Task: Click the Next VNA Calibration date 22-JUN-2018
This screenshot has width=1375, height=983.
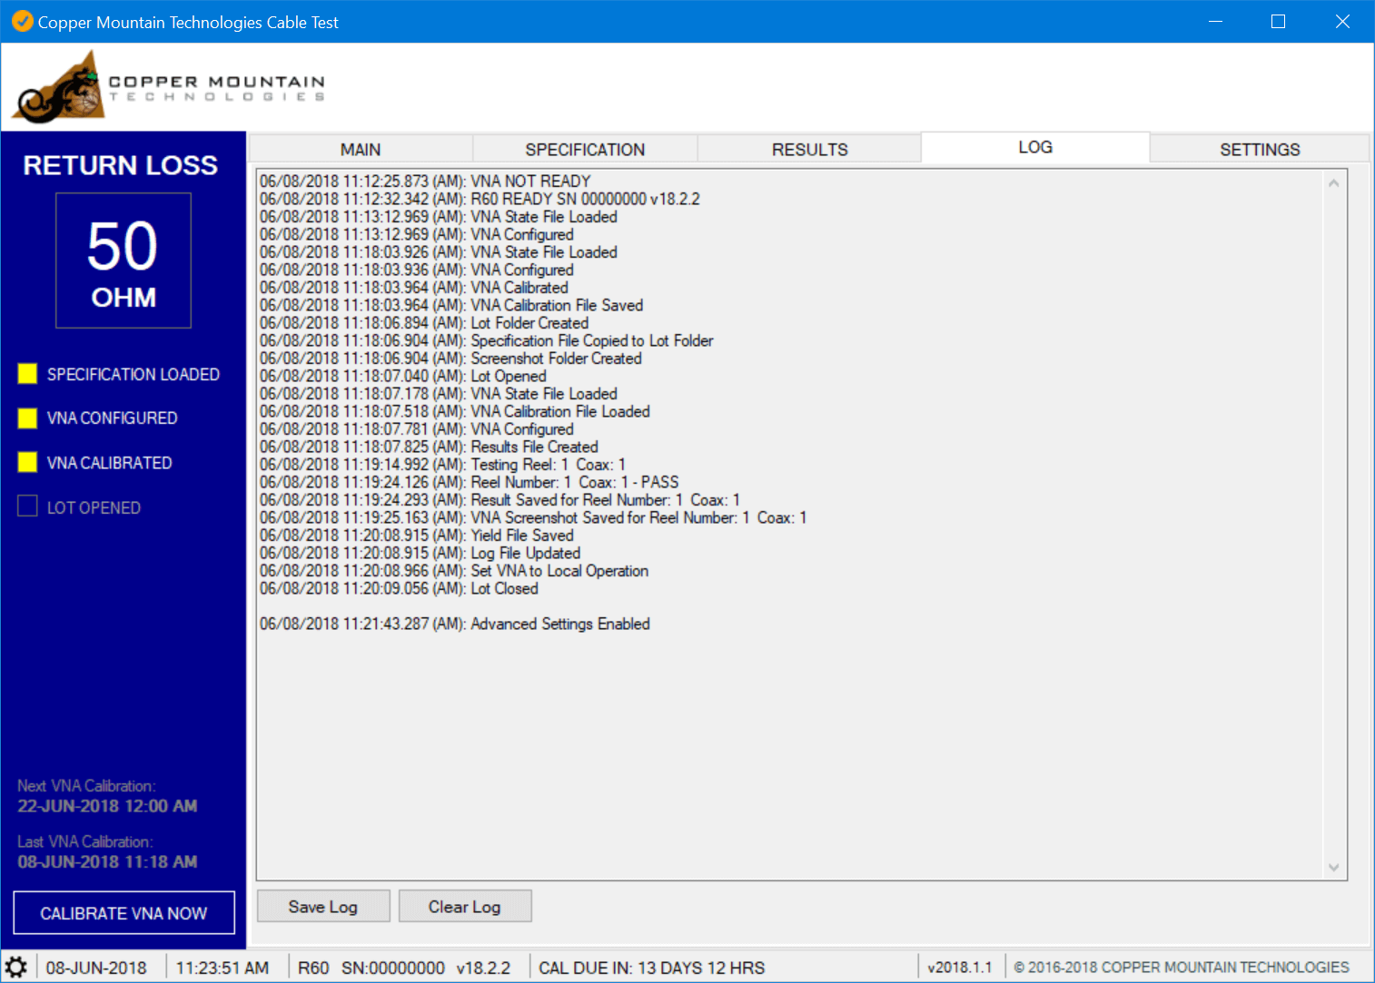Action: point(107,806)
